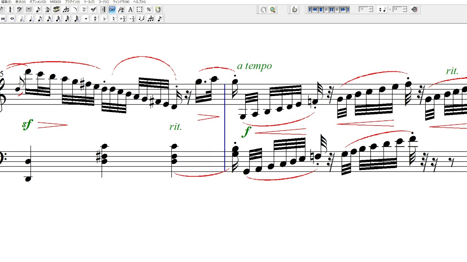Select the Lyrics tool
Image resolution: width=467 pixels, height=262 pixels.
(121, 9)
